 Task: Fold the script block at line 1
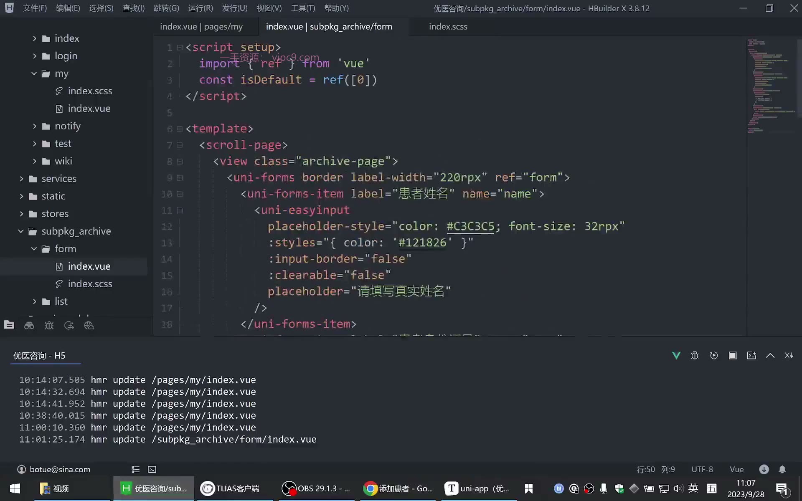click(180, 48)
